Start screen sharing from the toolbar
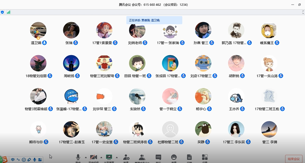 click(109, 157)
